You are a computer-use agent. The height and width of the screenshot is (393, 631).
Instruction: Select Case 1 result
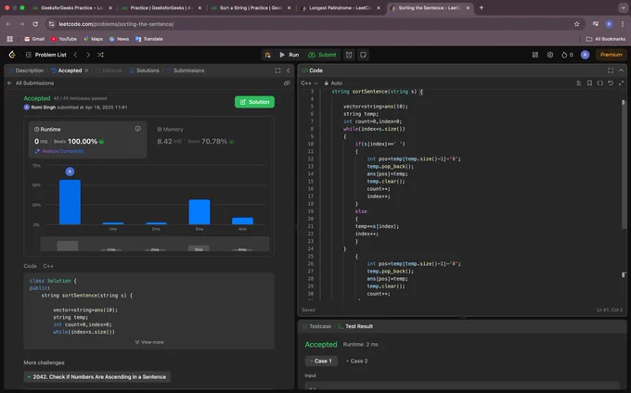click(321, 361)
